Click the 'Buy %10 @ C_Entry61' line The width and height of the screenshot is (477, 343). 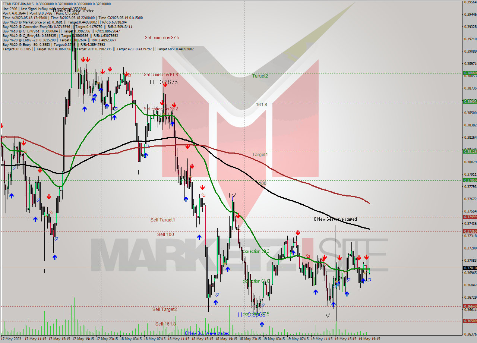(x=61, y=31)
